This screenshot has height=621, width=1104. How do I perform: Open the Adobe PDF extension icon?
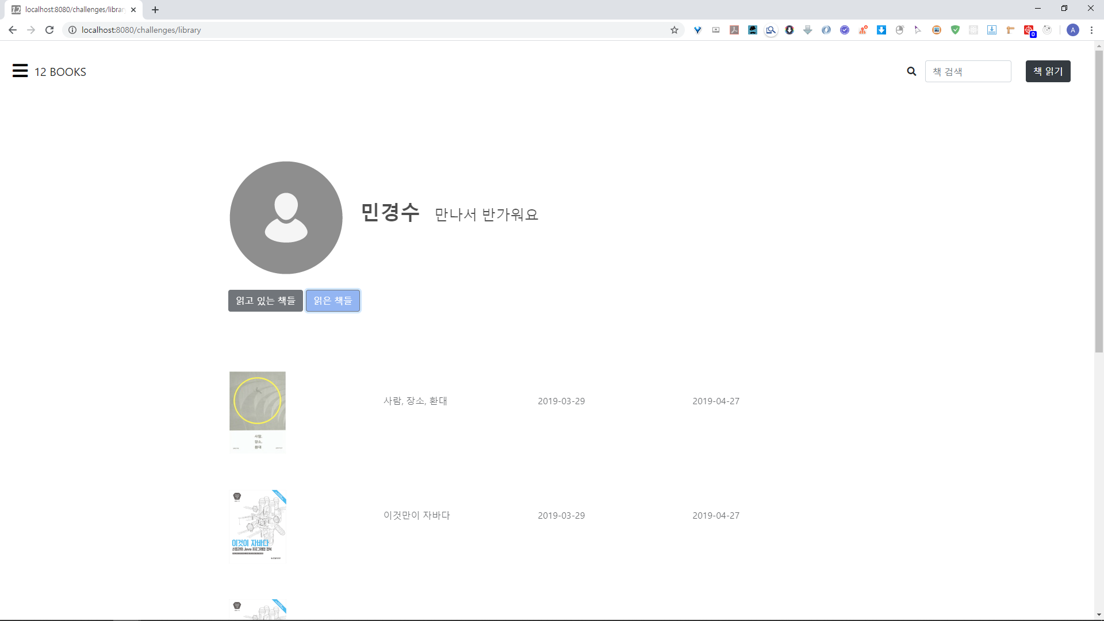click(734, 30)
